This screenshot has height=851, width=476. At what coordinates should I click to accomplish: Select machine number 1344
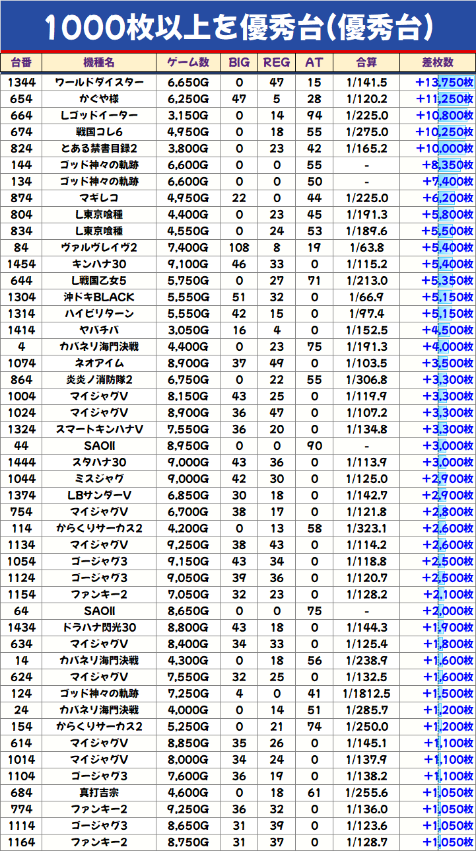pyautogui.click(x=21, y=83)
